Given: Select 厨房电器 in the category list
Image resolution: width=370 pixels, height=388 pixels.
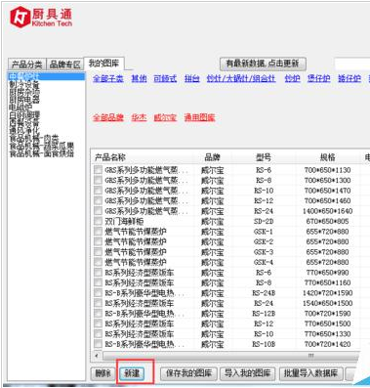Looking at the screenshot, I should tap(24, 100).
